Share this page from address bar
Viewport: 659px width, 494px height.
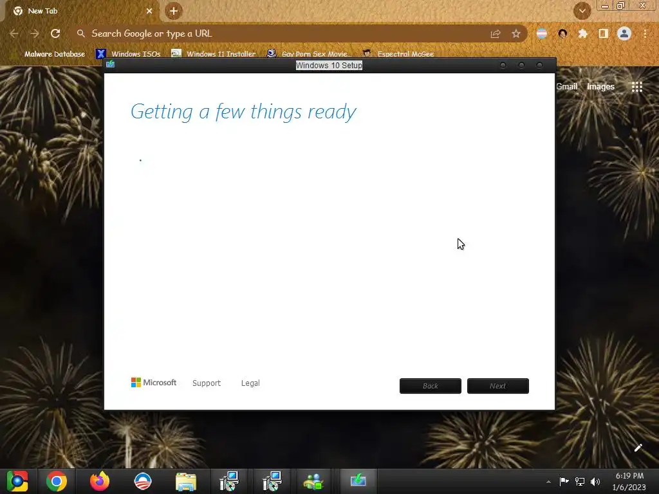point(496,33)
